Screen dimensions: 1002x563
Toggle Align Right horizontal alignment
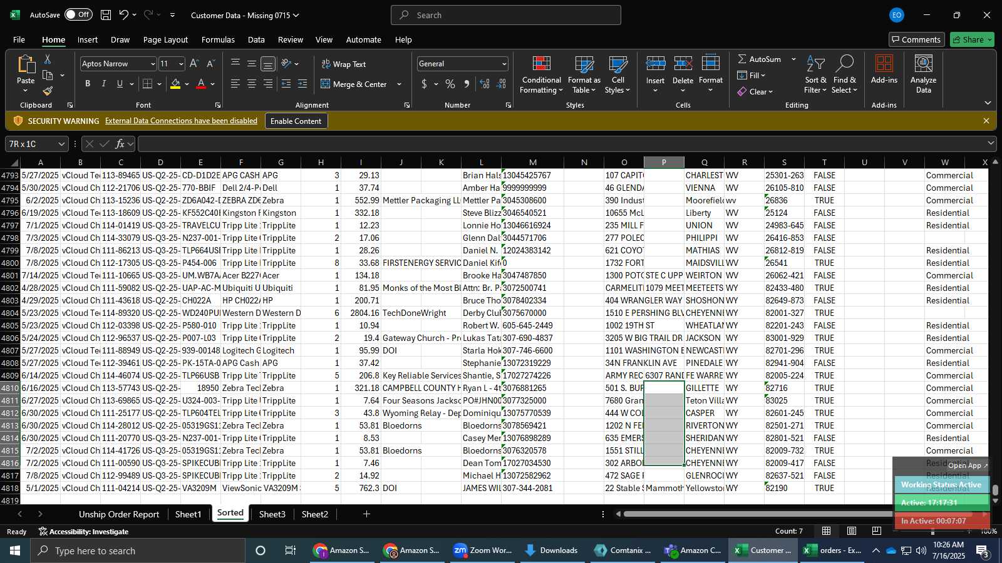point(268,84)
